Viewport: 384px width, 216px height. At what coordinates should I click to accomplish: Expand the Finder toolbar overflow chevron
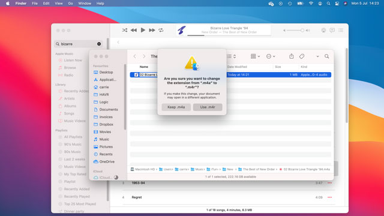tap(317, 56)
